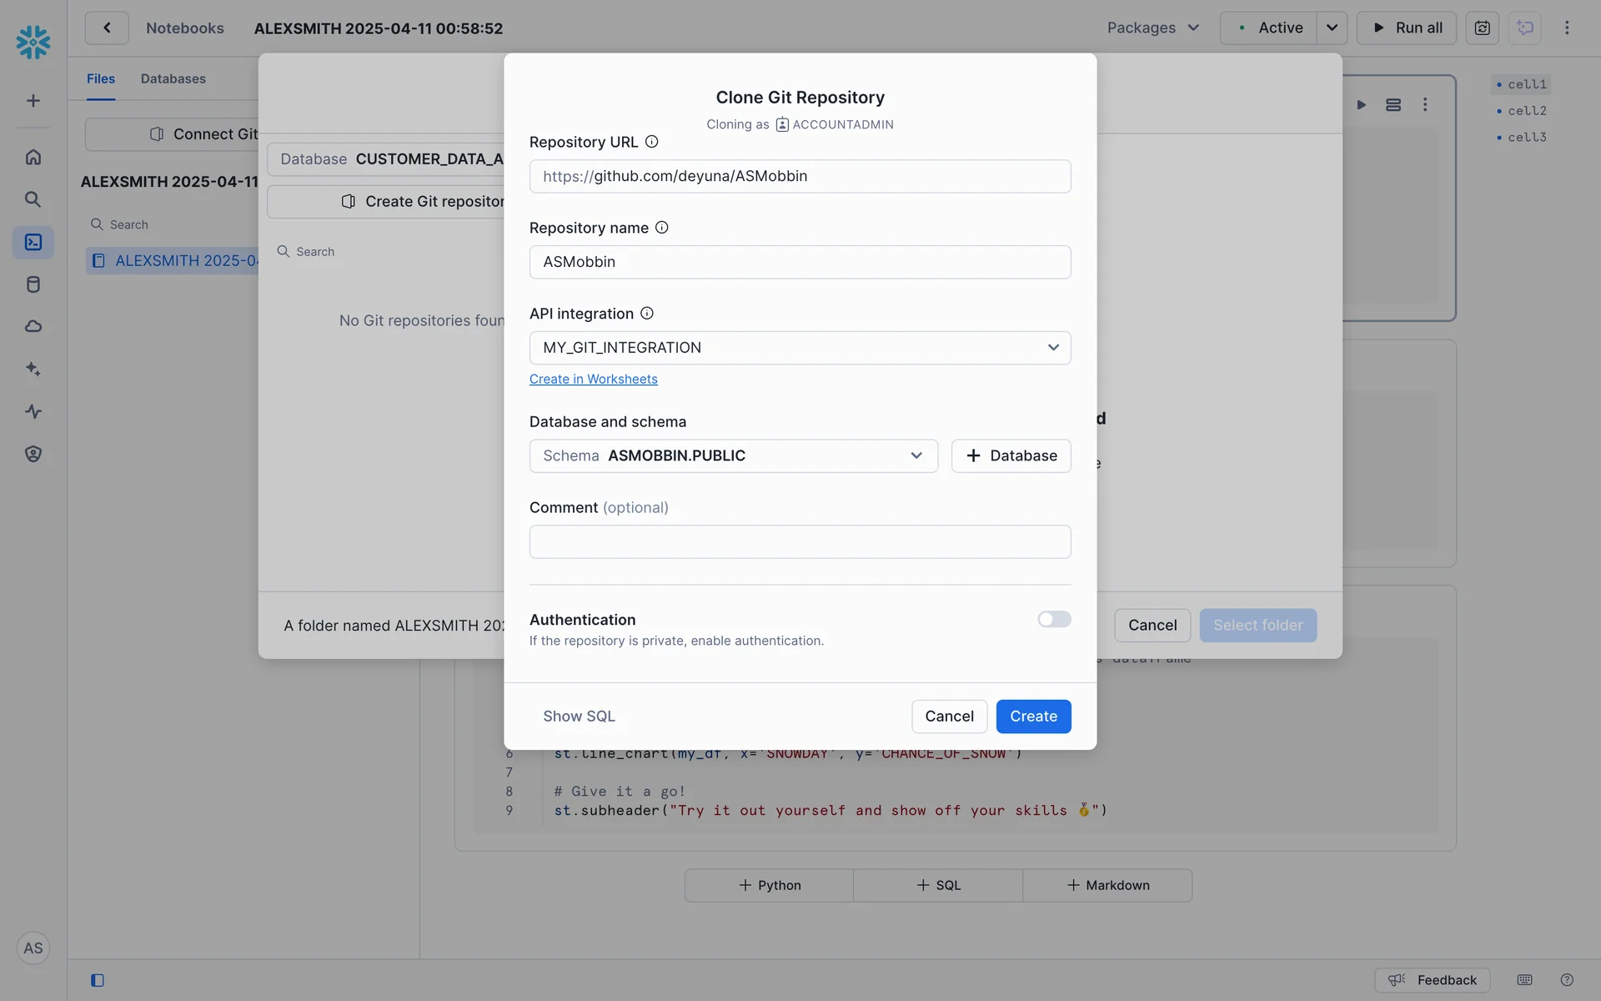Open the AI sparkle icon in sidebar
This screenshot has width=1601, height=1001.
pyautogui.click(x=33, y=369)
